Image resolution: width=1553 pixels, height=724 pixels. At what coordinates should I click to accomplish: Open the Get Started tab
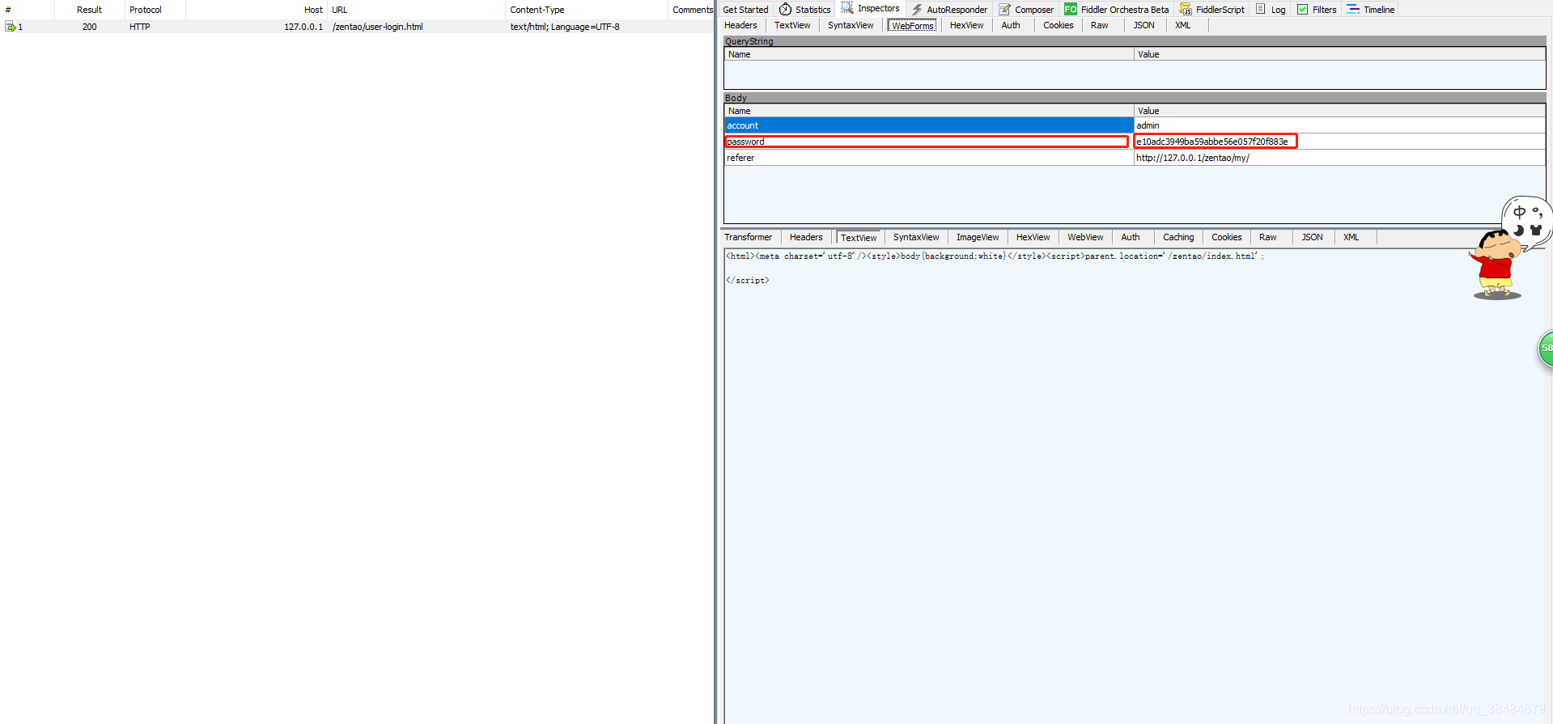click(x=745, y=10)
